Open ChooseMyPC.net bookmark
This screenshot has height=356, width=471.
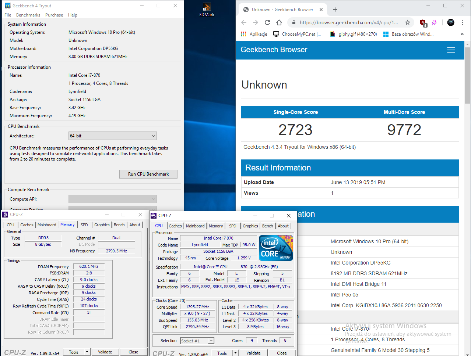297,34
